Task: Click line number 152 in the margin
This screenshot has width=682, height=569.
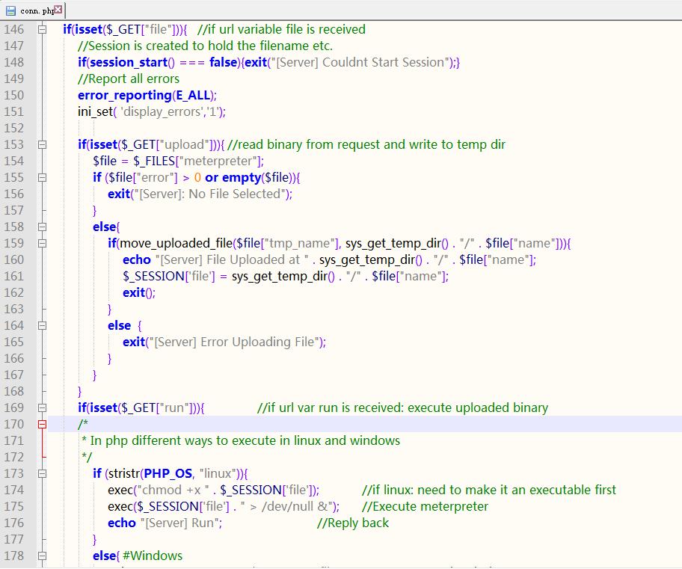Action: pyautogui.click(x=14, y=129)
